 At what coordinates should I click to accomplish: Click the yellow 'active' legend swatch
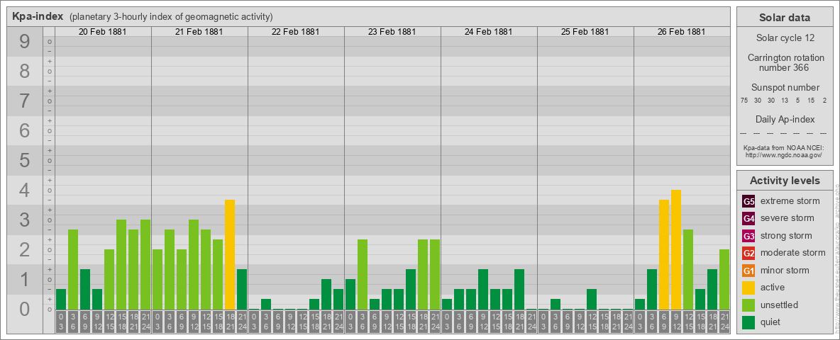[748, 288]
